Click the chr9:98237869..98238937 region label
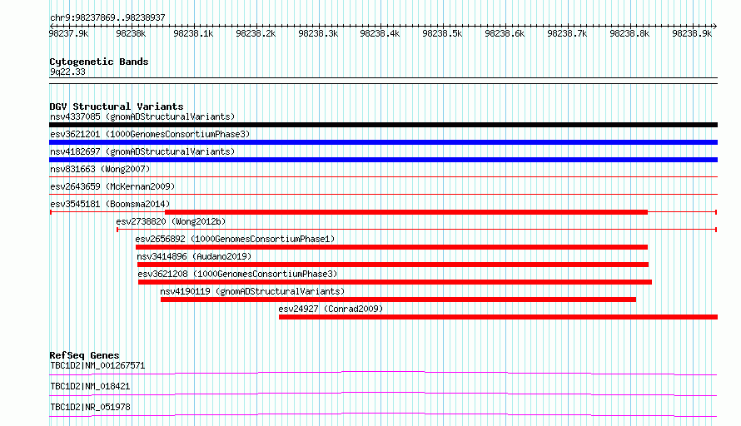 107,17
